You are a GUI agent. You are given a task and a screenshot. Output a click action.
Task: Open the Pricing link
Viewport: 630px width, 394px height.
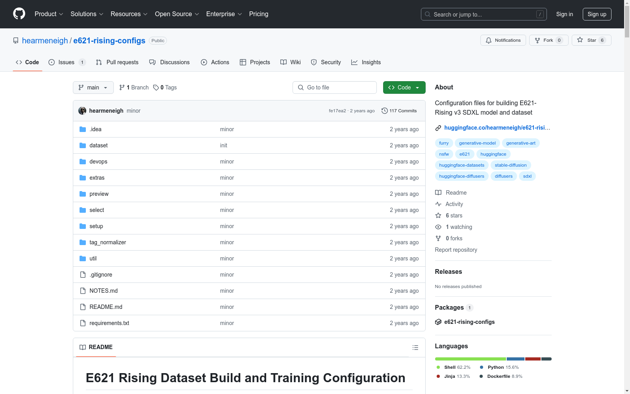pos(259,14)
